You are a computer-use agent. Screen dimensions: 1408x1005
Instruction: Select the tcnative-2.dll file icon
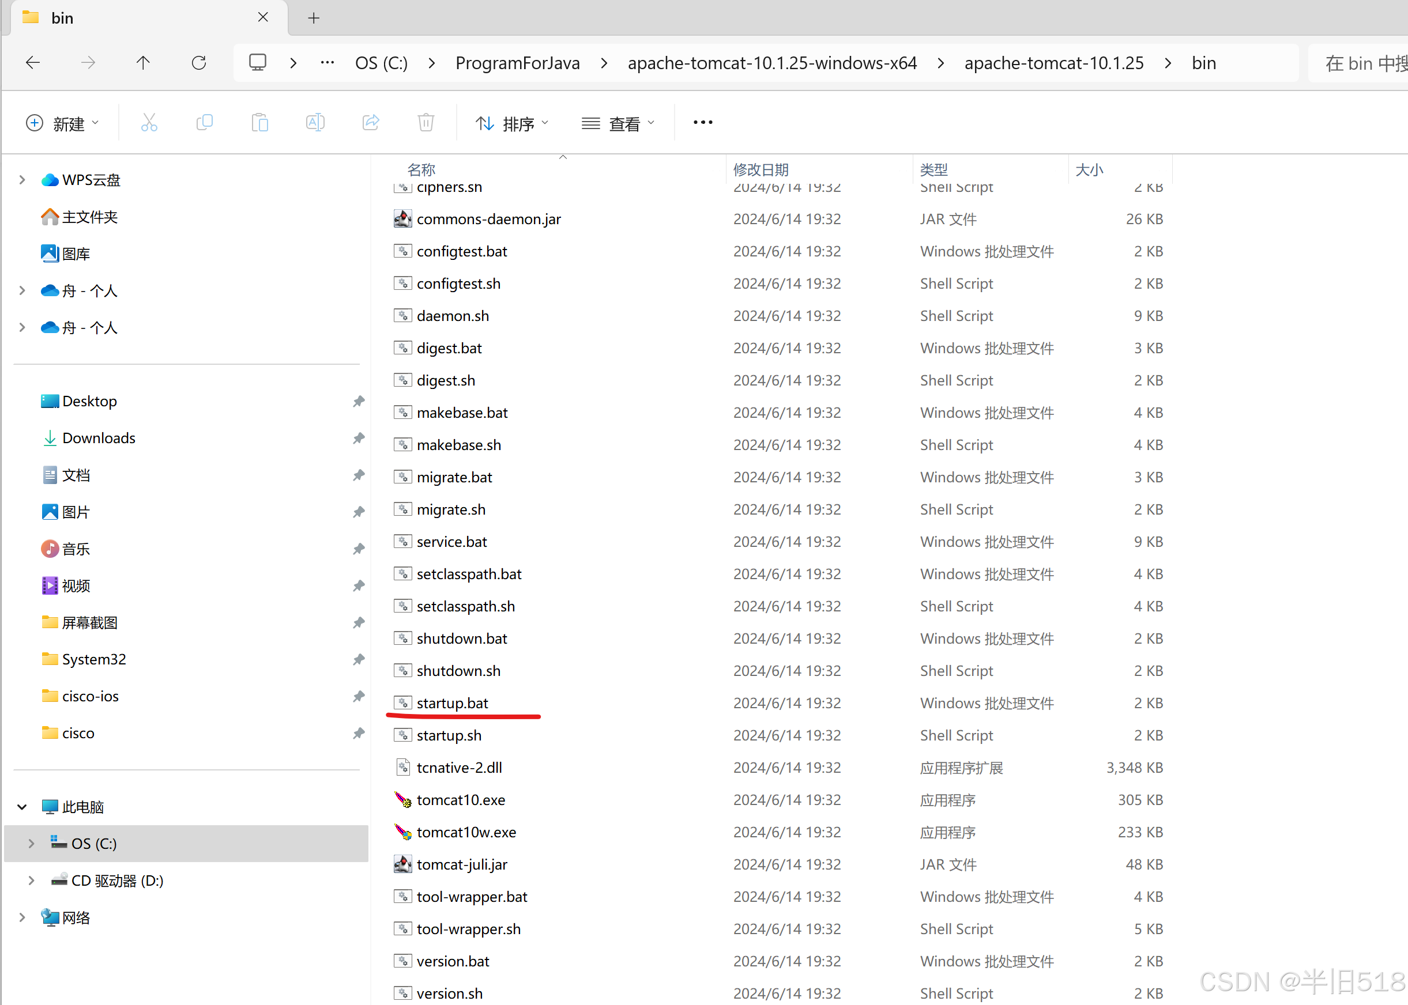403,768
